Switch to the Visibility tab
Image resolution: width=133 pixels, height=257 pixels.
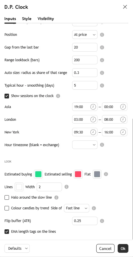tap(46, 19)
